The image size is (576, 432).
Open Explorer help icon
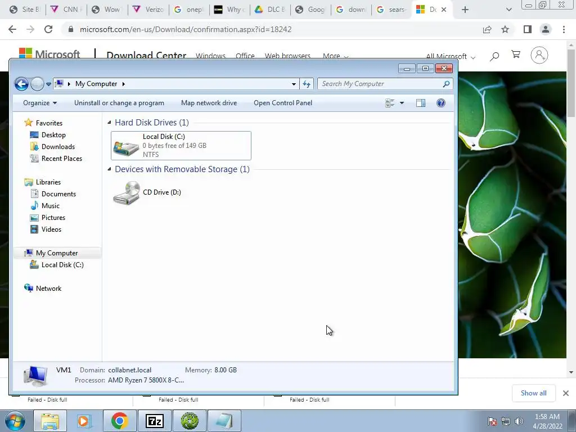pyautogui.click(x=441, y=103)
